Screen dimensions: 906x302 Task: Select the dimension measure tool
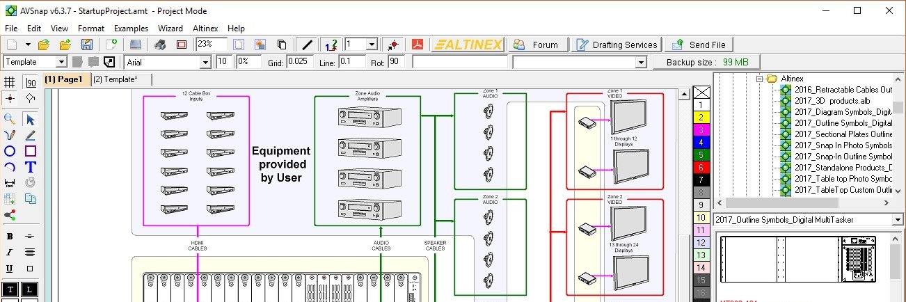click(x=10, y=183)
